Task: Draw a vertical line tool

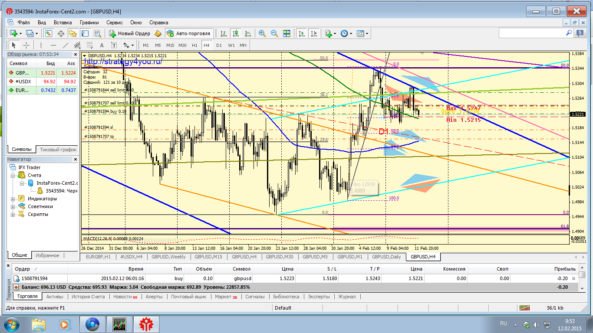Action: (41, 45)
